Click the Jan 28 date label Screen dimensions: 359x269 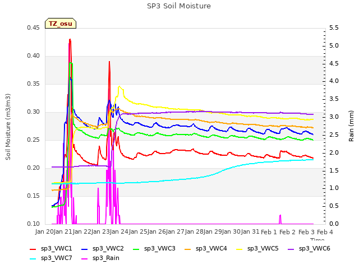195,232
